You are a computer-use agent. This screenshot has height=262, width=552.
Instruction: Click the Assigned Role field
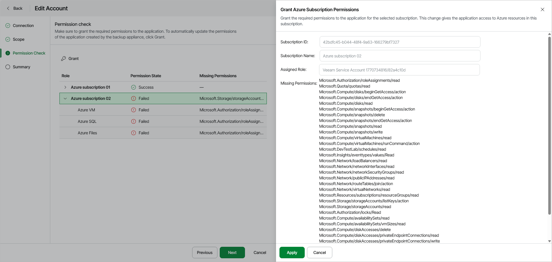coord(399,70)
